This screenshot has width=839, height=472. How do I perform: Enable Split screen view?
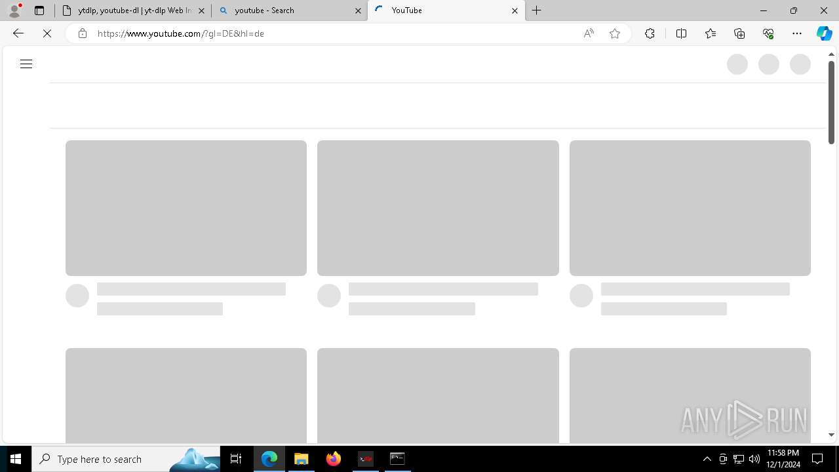point(681,33)
